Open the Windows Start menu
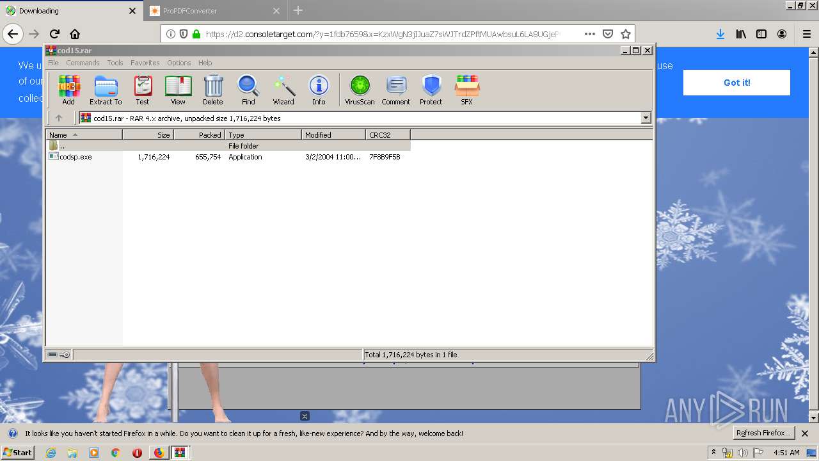 coord(18,452)
